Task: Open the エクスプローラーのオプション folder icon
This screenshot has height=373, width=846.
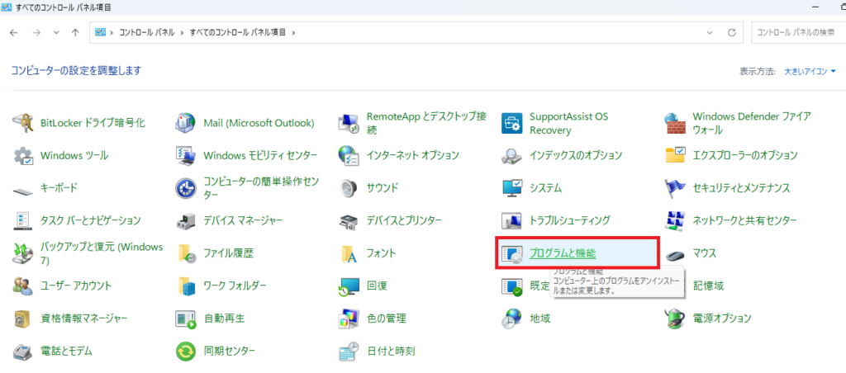Action: pos(674,156)
